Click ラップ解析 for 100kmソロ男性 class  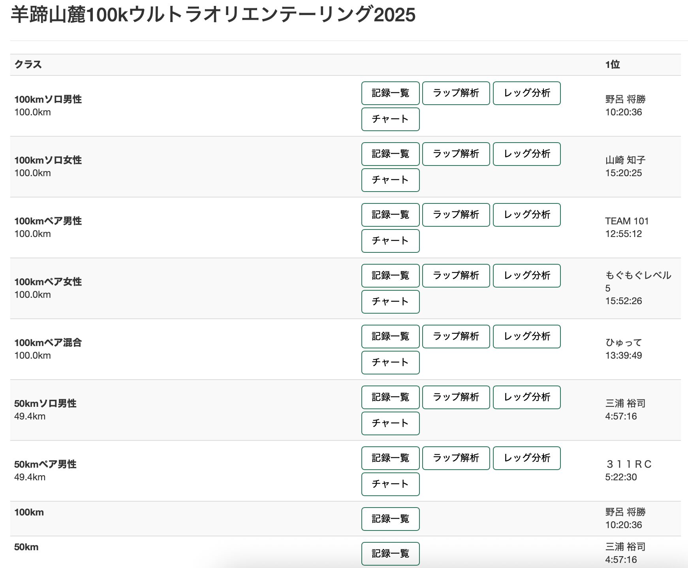[456, 93]
